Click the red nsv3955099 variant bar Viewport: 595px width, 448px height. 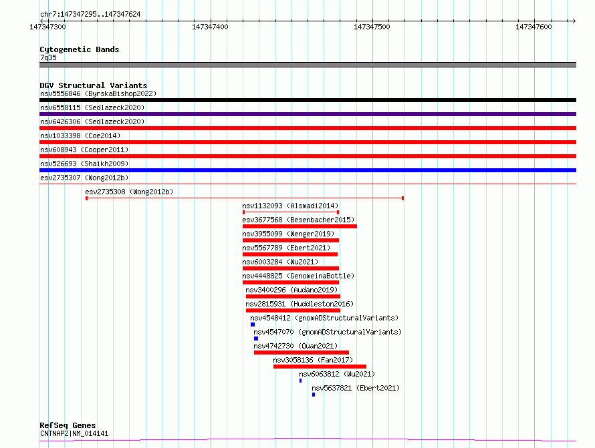tap(291, 240)
